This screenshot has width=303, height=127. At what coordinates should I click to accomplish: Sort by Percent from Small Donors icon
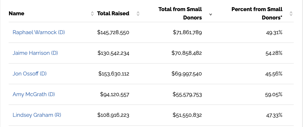[x=291, y=13]
